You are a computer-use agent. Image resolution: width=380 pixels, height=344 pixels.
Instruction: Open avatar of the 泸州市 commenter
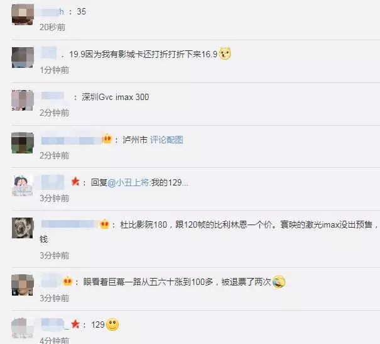click(x=22, y=143)
